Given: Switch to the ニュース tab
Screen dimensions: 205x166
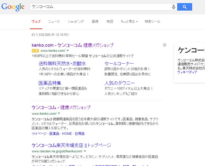Looking at the screenshot, I should 54,21.
